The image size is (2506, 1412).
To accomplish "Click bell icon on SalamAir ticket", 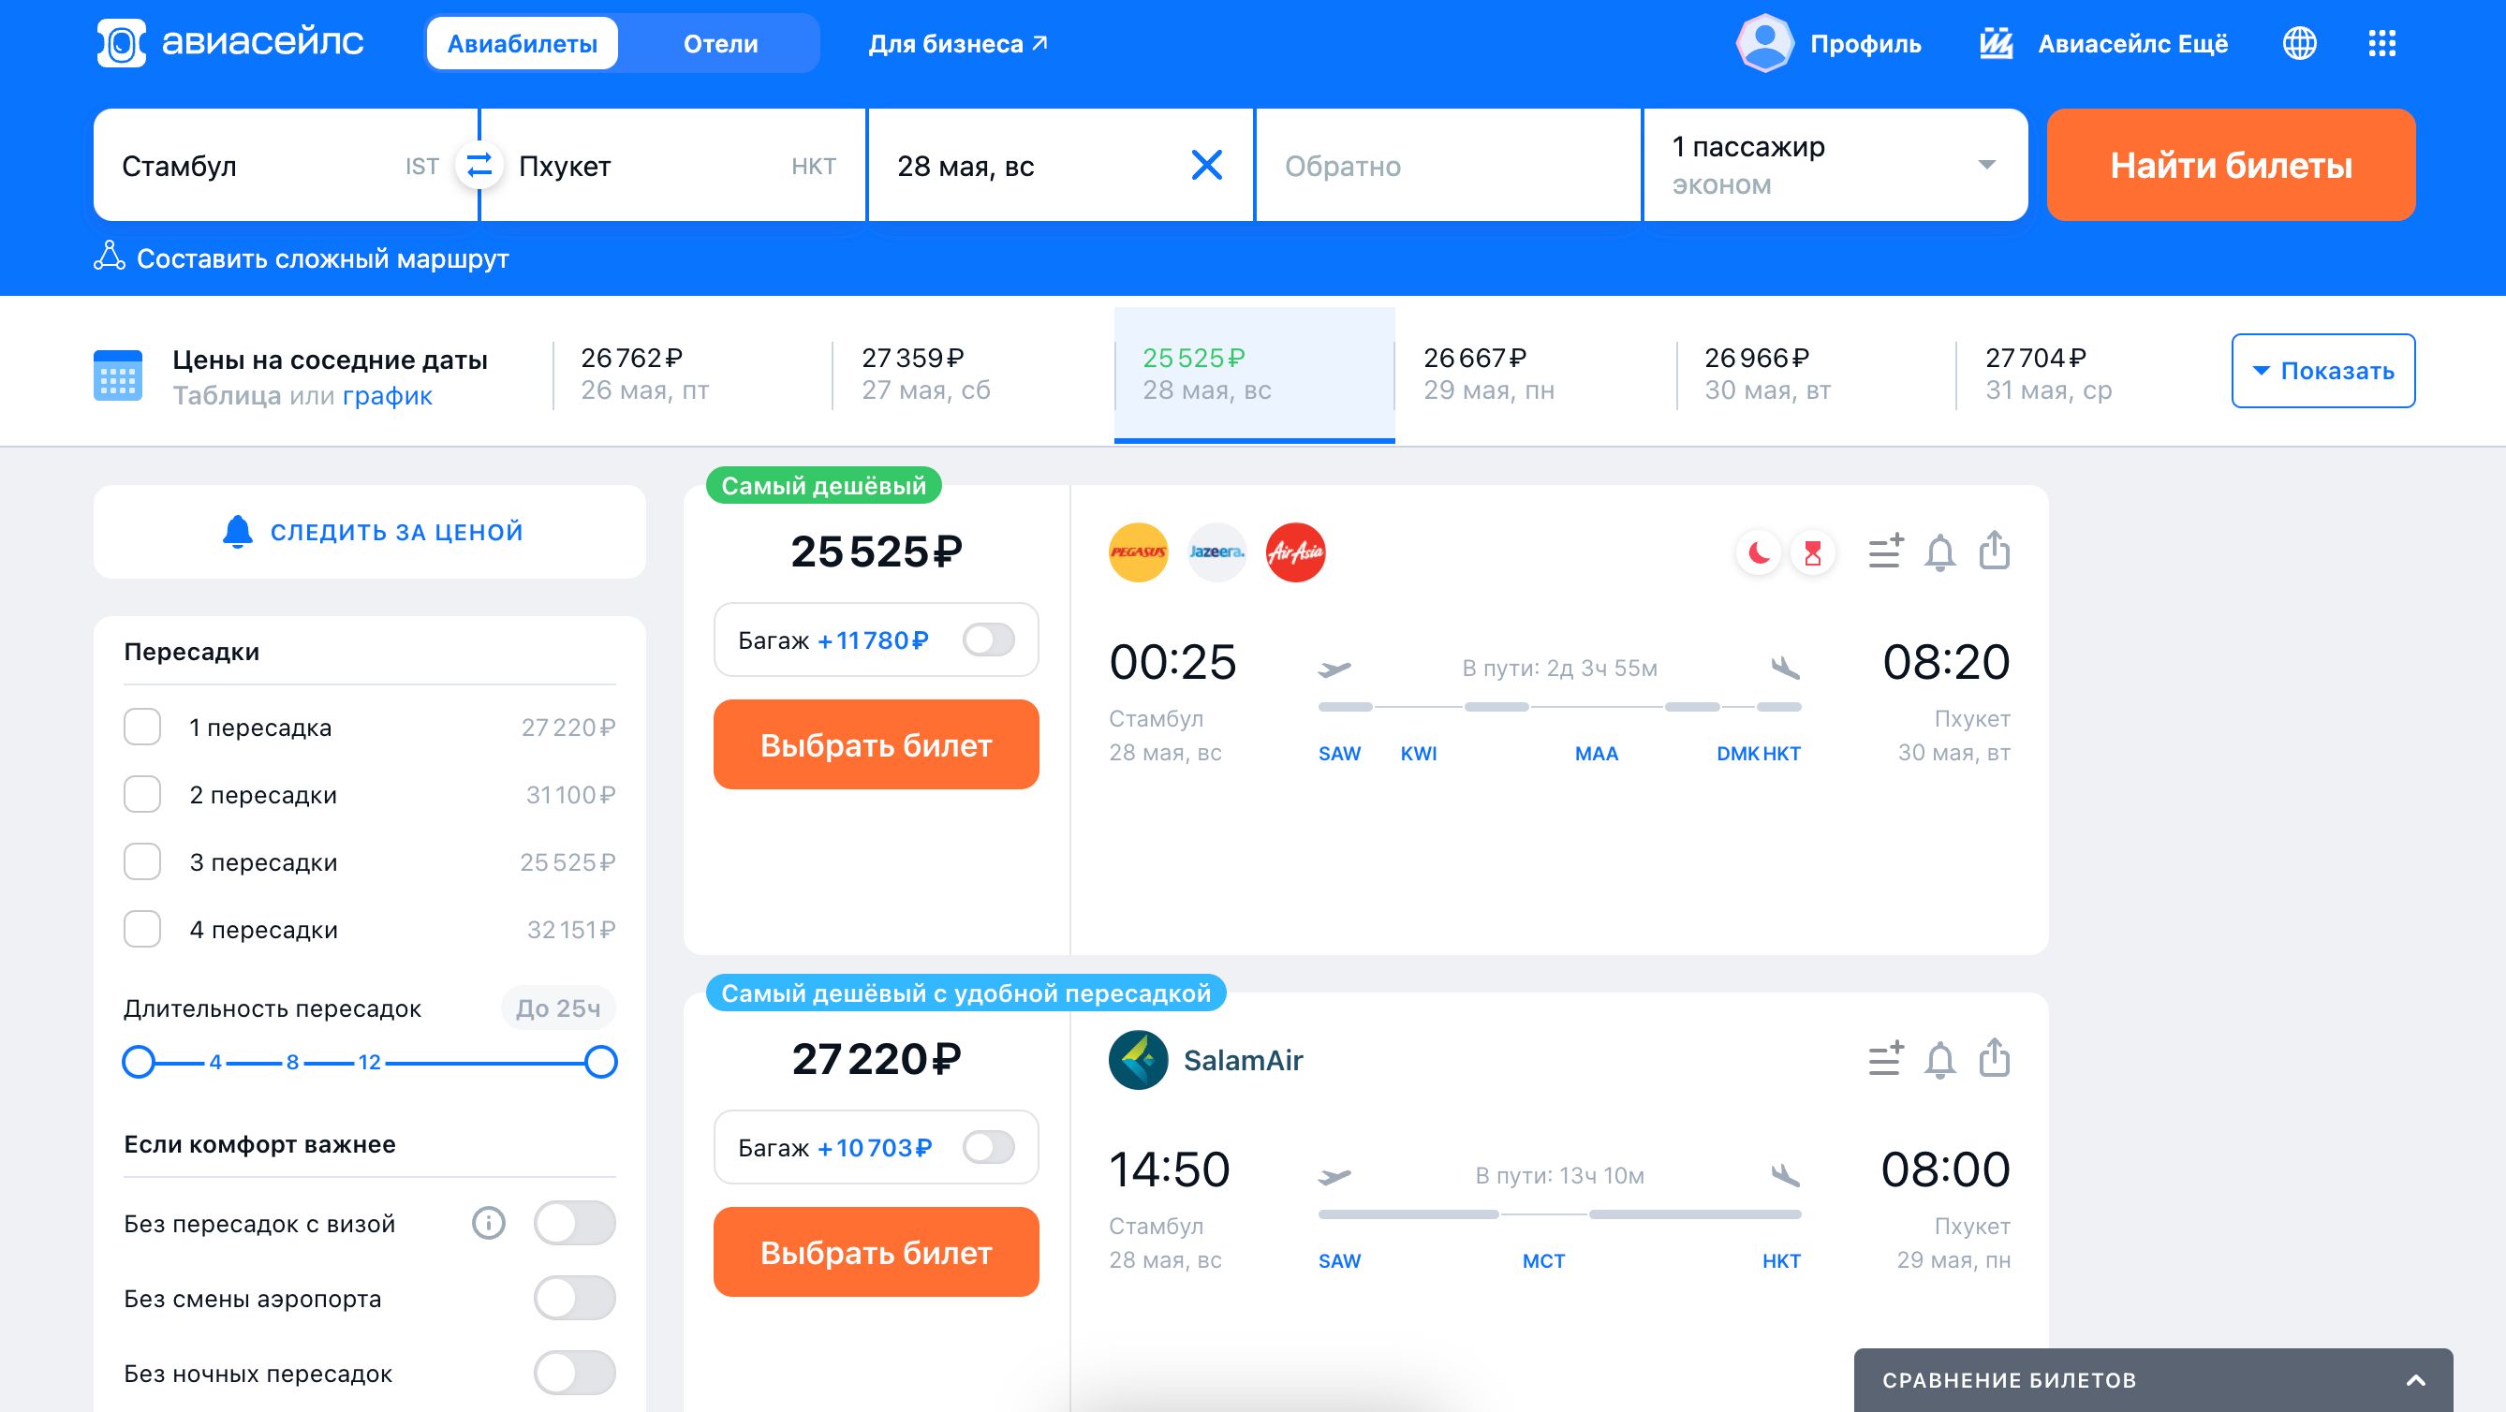I will pos(1939,1060).
